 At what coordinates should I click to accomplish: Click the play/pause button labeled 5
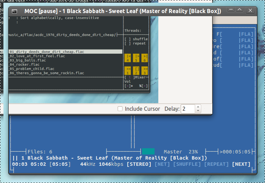point(136,58)
